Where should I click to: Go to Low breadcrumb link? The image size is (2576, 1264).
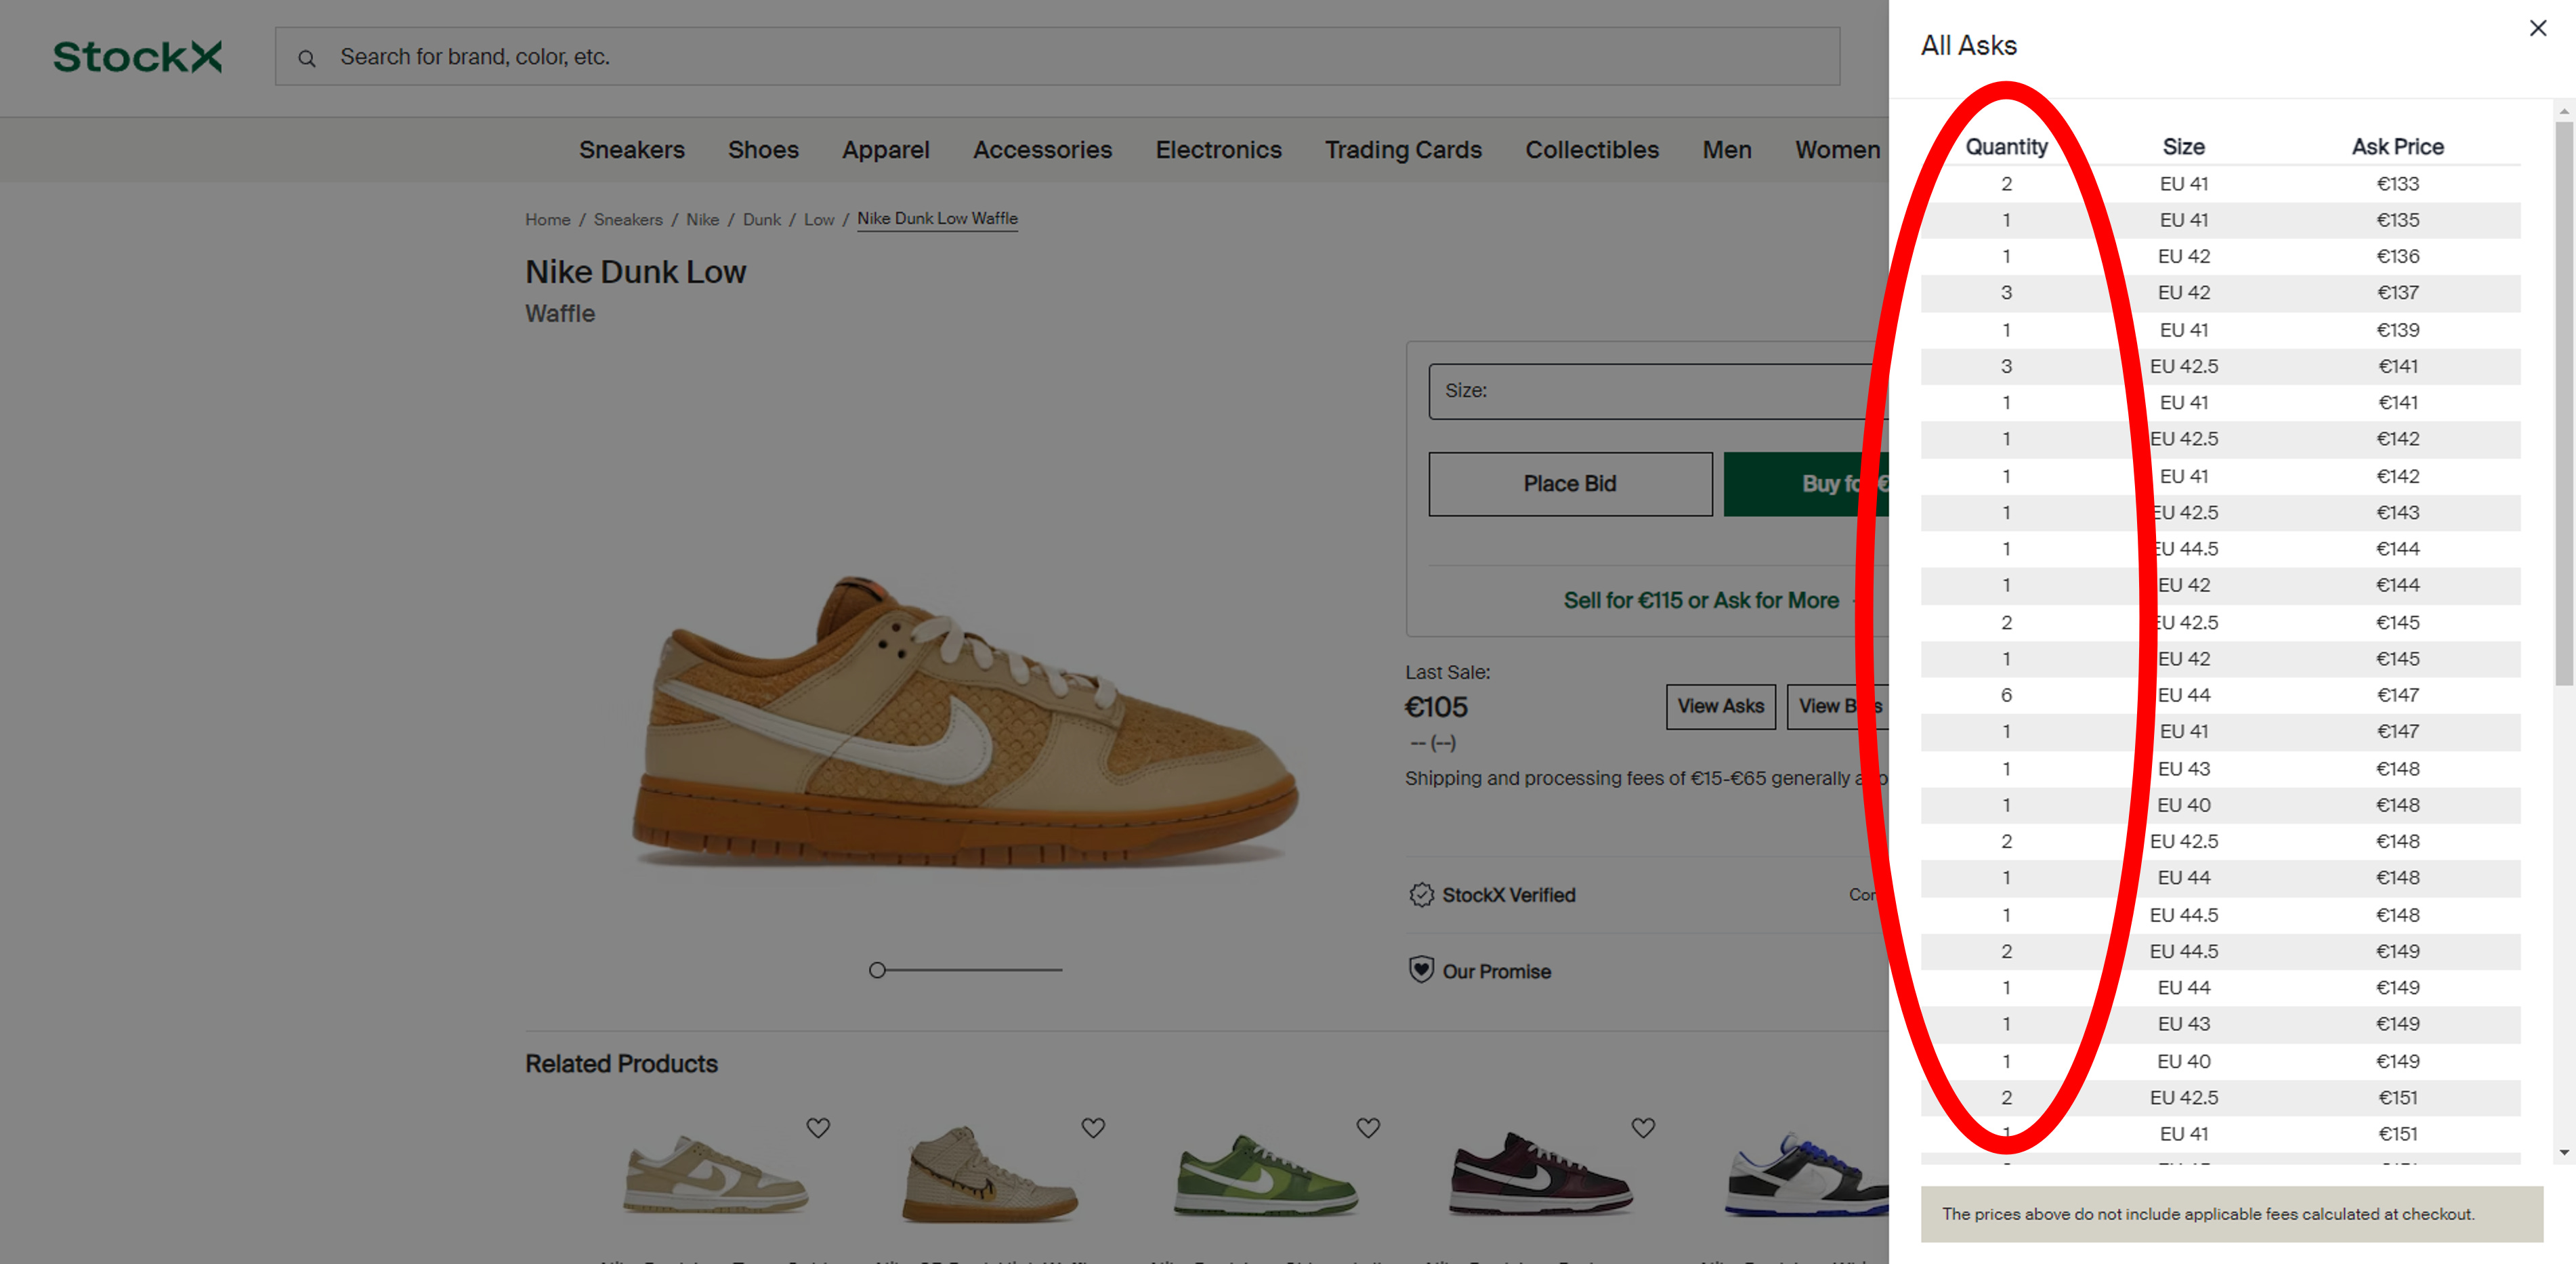tap(819, 219)
